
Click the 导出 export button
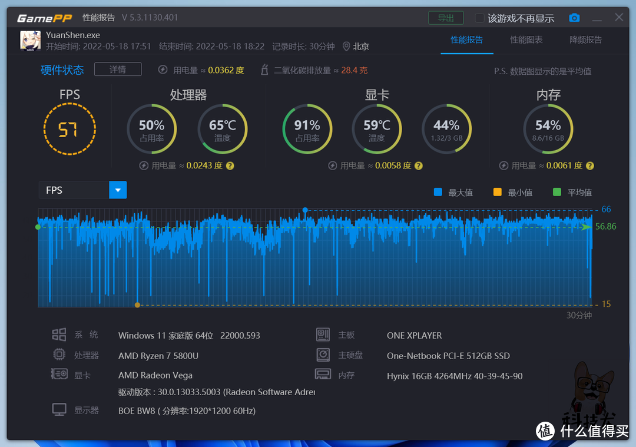point(446,18)
